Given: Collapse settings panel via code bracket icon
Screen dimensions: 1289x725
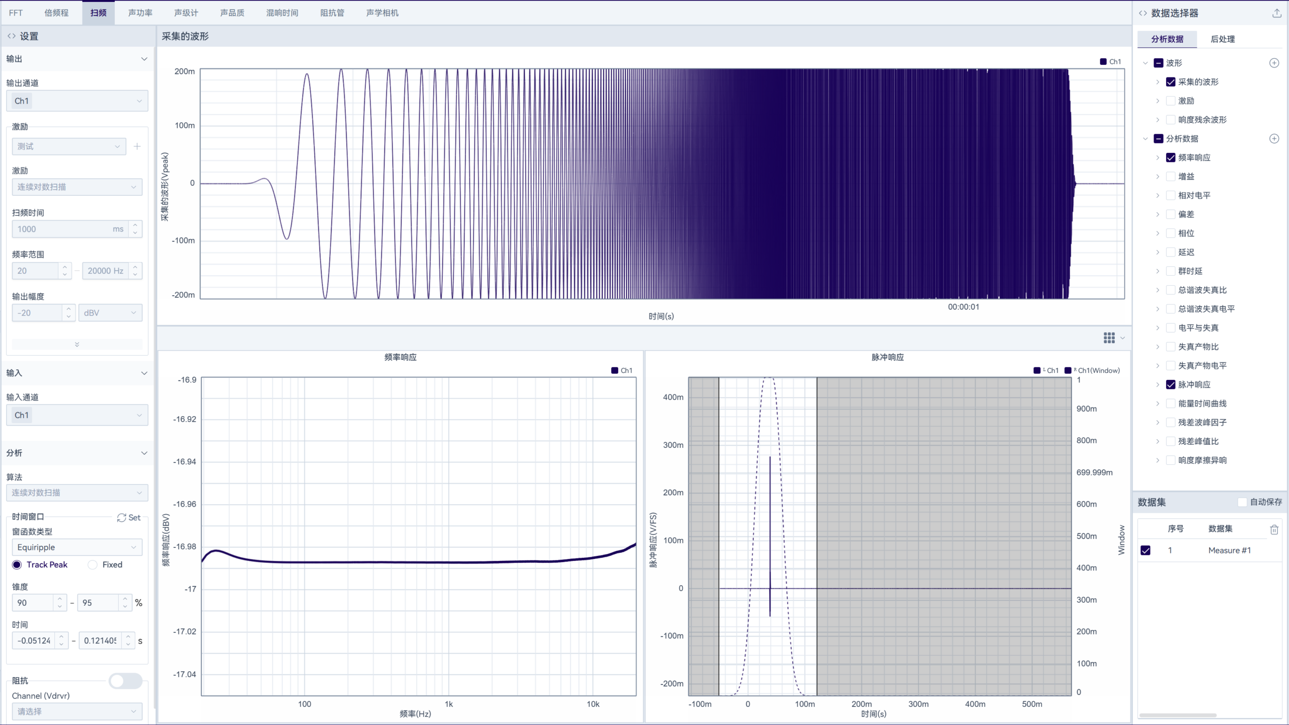Looking at the screenshot, I should click(x=11, y=36).
